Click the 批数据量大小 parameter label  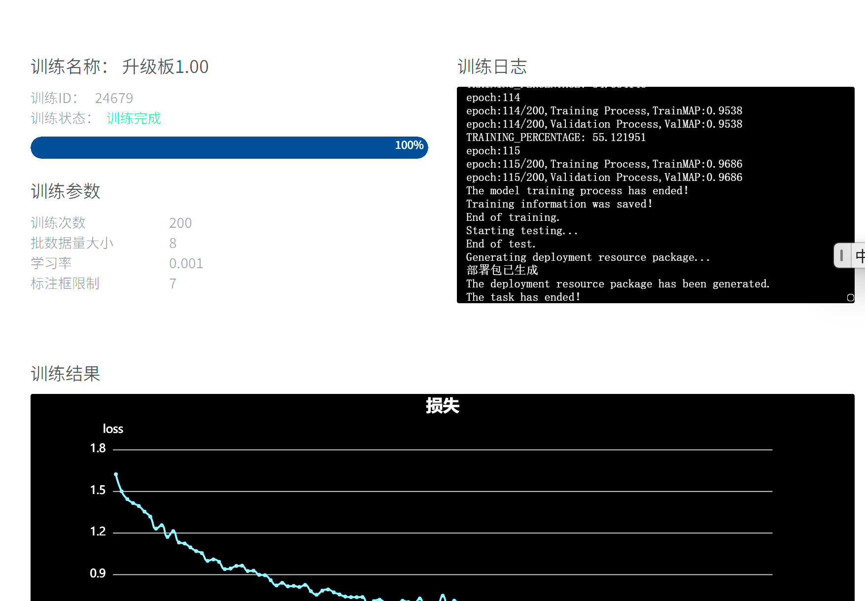pos(72,243)
